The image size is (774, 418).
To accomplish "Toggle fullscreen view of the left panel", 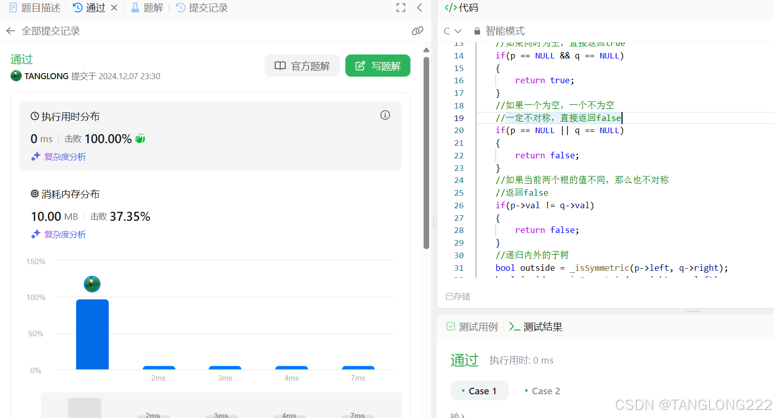I will point(401,8).
